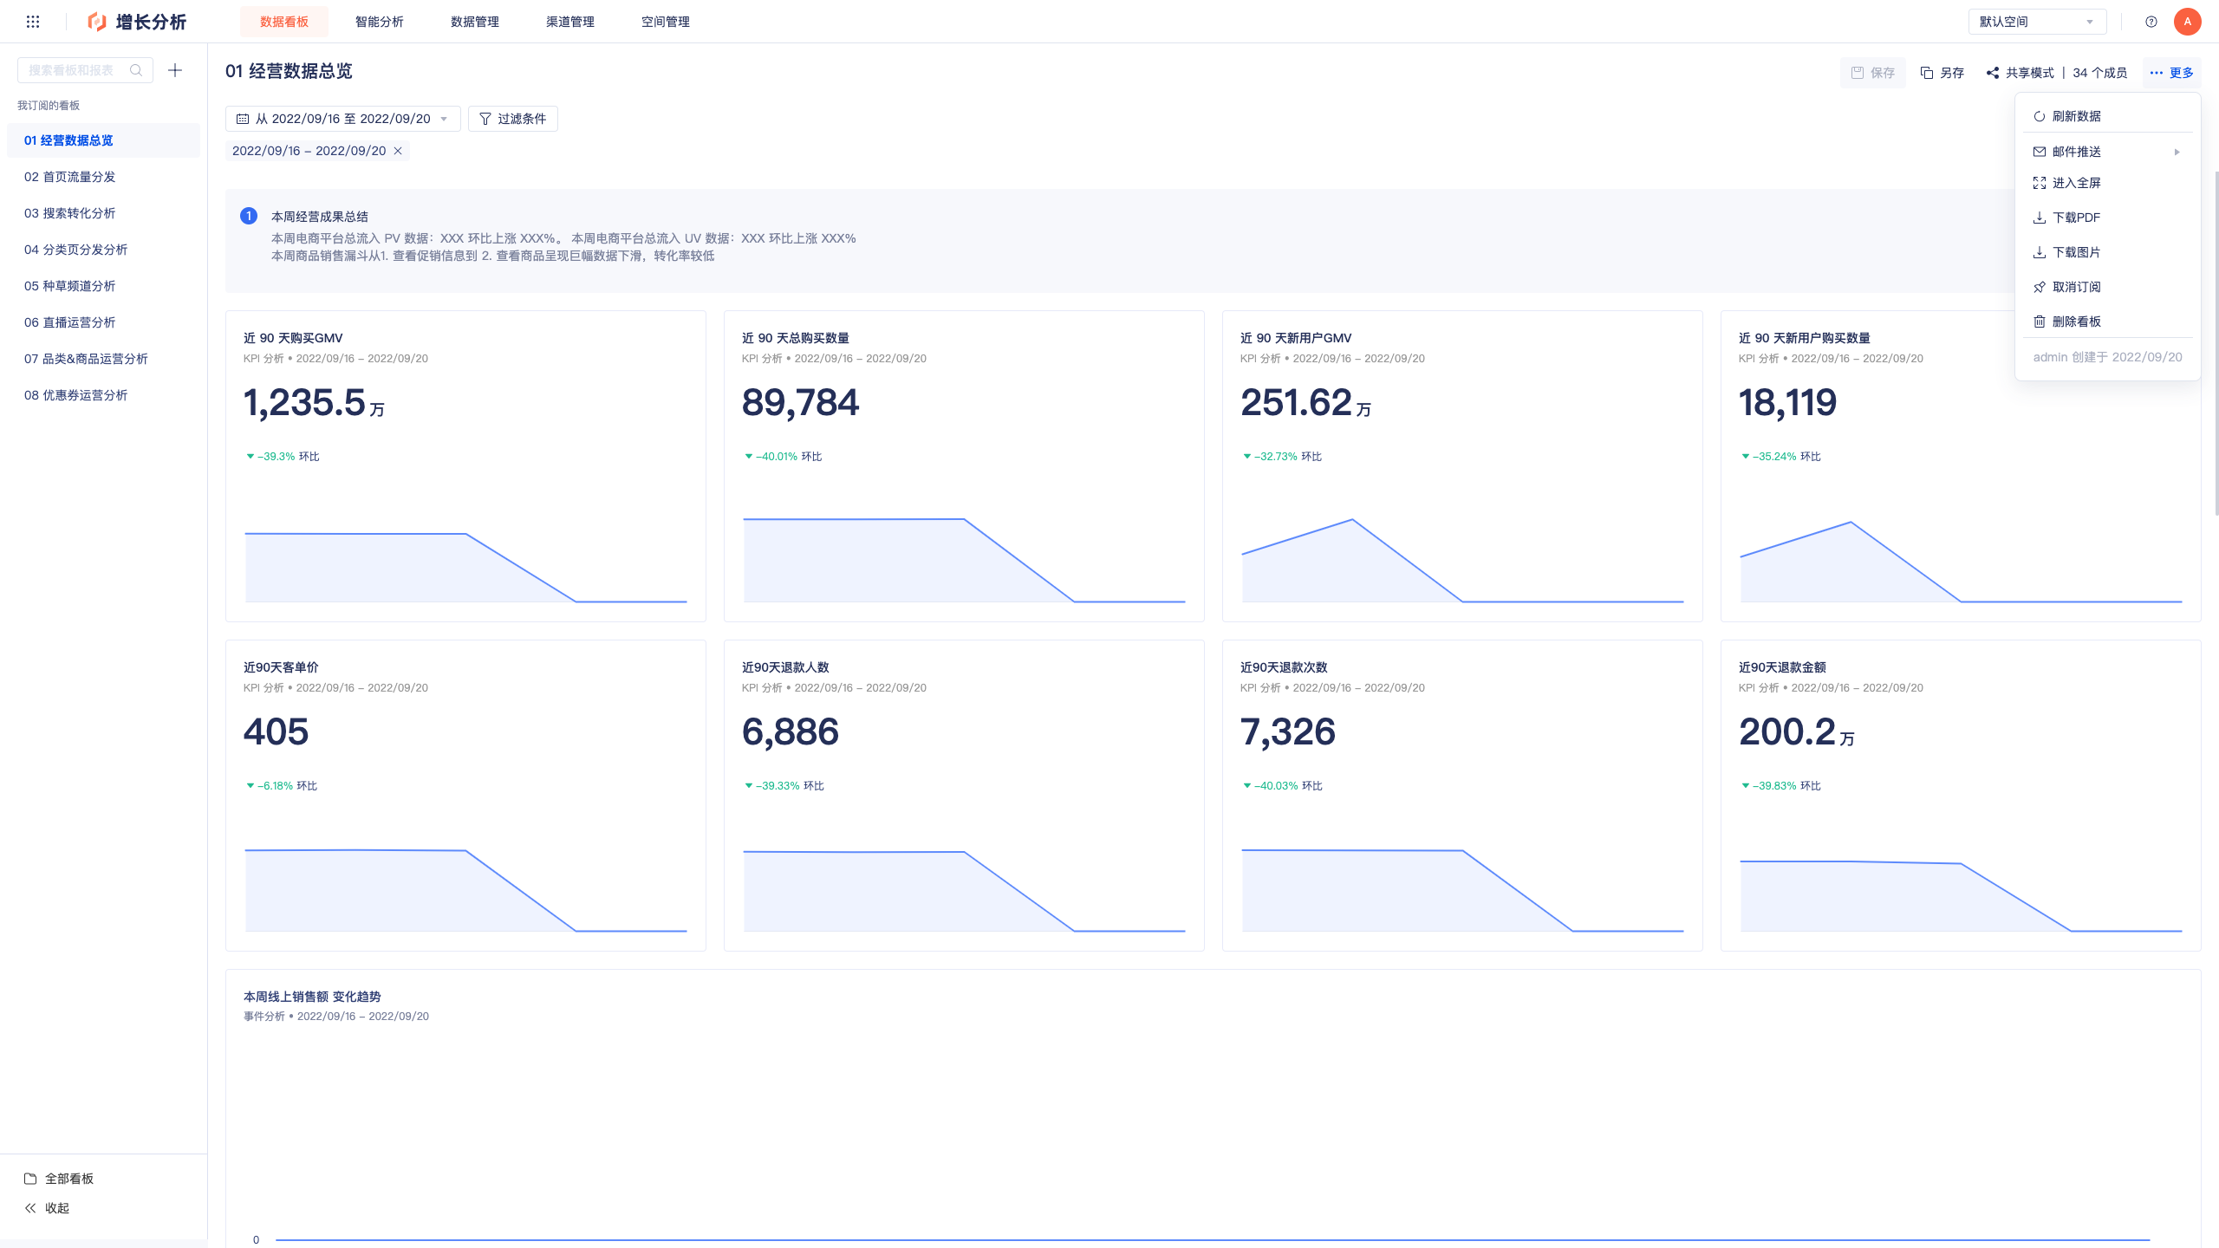
Task: Click the Save As (另存) button
Action: 1942,73
